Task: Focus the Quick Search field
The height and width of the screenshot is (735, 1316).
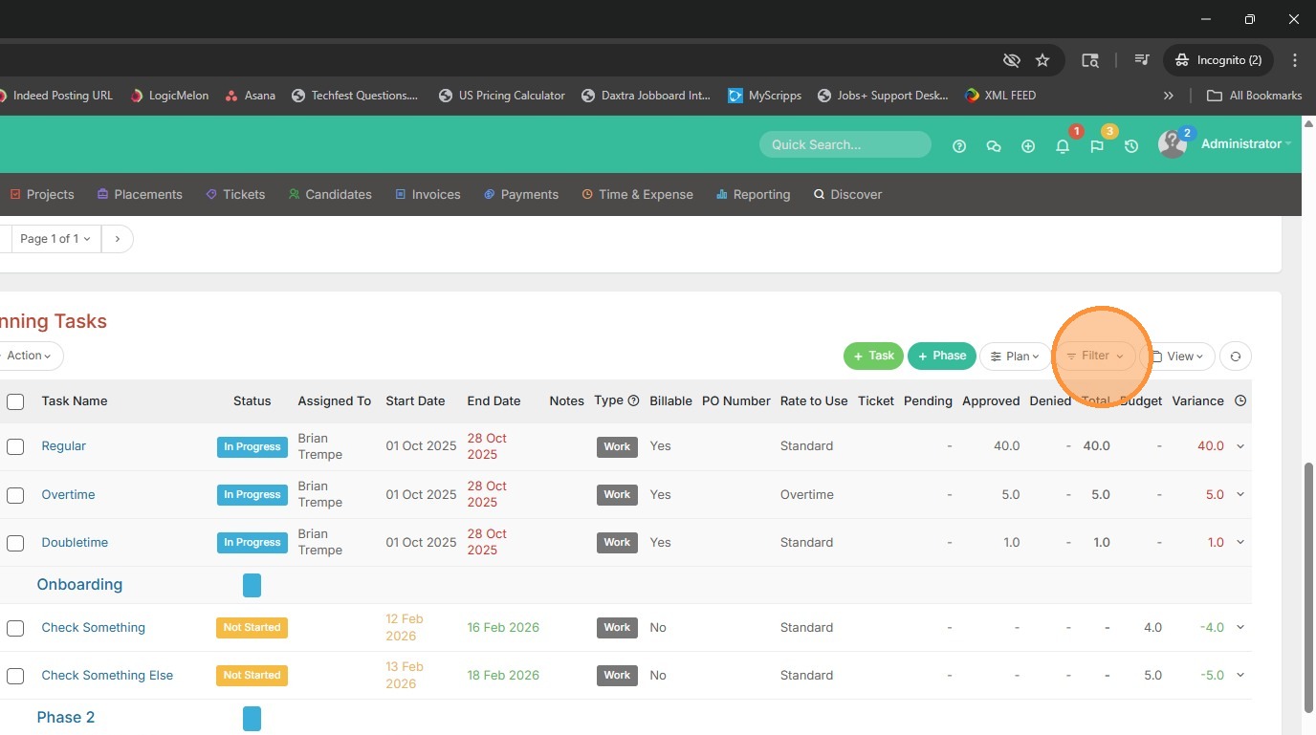Action: pos(845,144)
